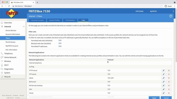Switch to the Parental Controls tab
Viewport: 177px width, 99px height.
pos(37,20)
